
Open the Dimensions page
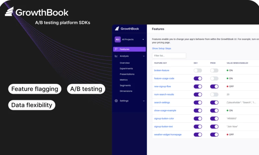tap(126, 91)
